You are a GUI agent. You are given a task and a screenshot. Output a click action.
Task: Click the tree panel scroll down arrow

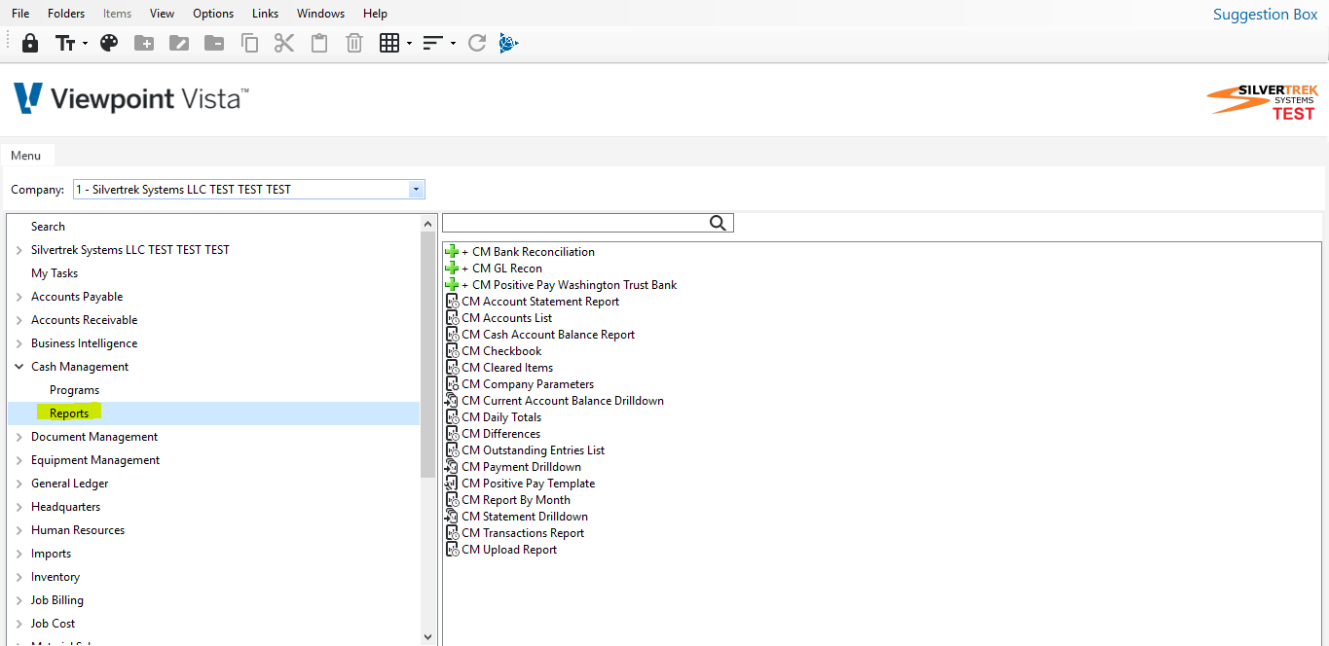click(x=428, y=636)
